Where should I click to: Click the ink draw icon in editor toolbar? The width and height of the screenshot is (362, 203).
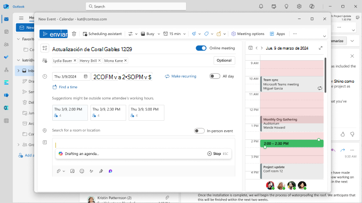[x=92, y=171]
